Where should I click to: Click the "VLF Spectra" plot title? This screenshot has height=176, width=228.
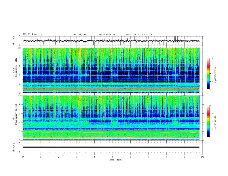(33, 35)
